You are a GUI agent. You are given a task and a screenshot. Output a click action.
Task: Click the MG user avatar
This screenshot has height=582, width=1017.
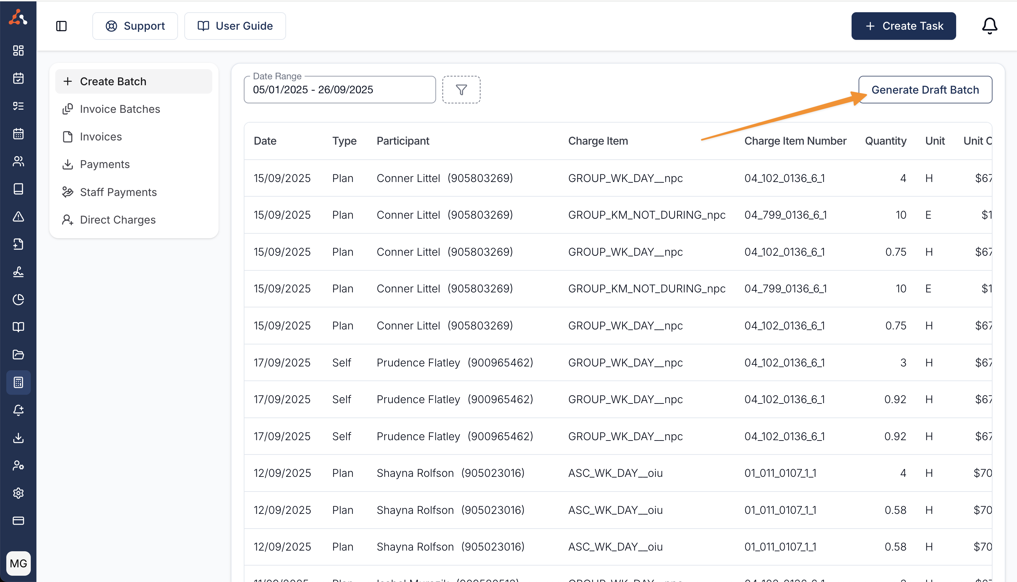click(x=19, y=563)
